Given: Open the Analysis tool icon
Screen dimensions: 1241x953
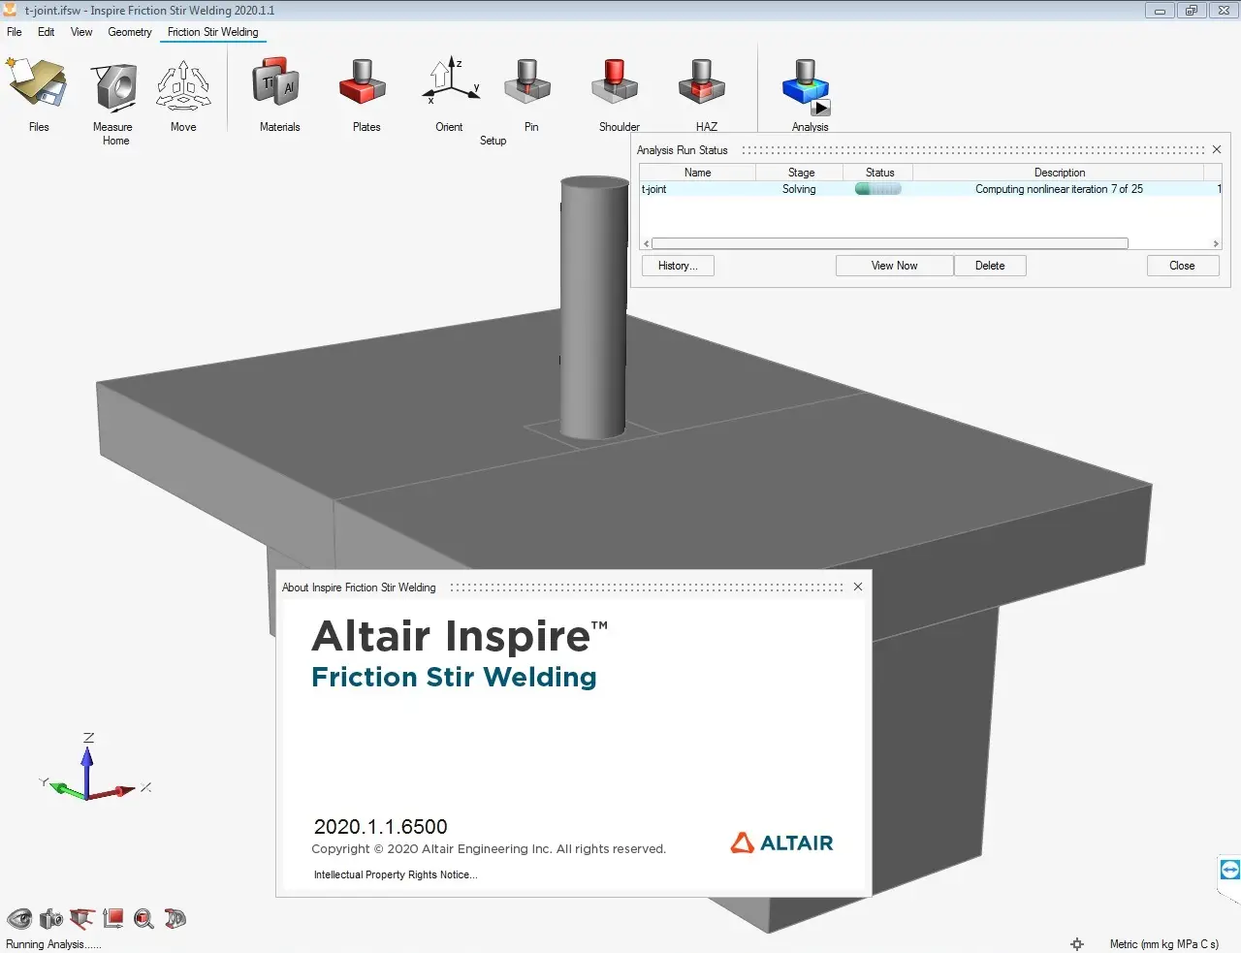Looking at the screenshot, I should tap(805, 82).
